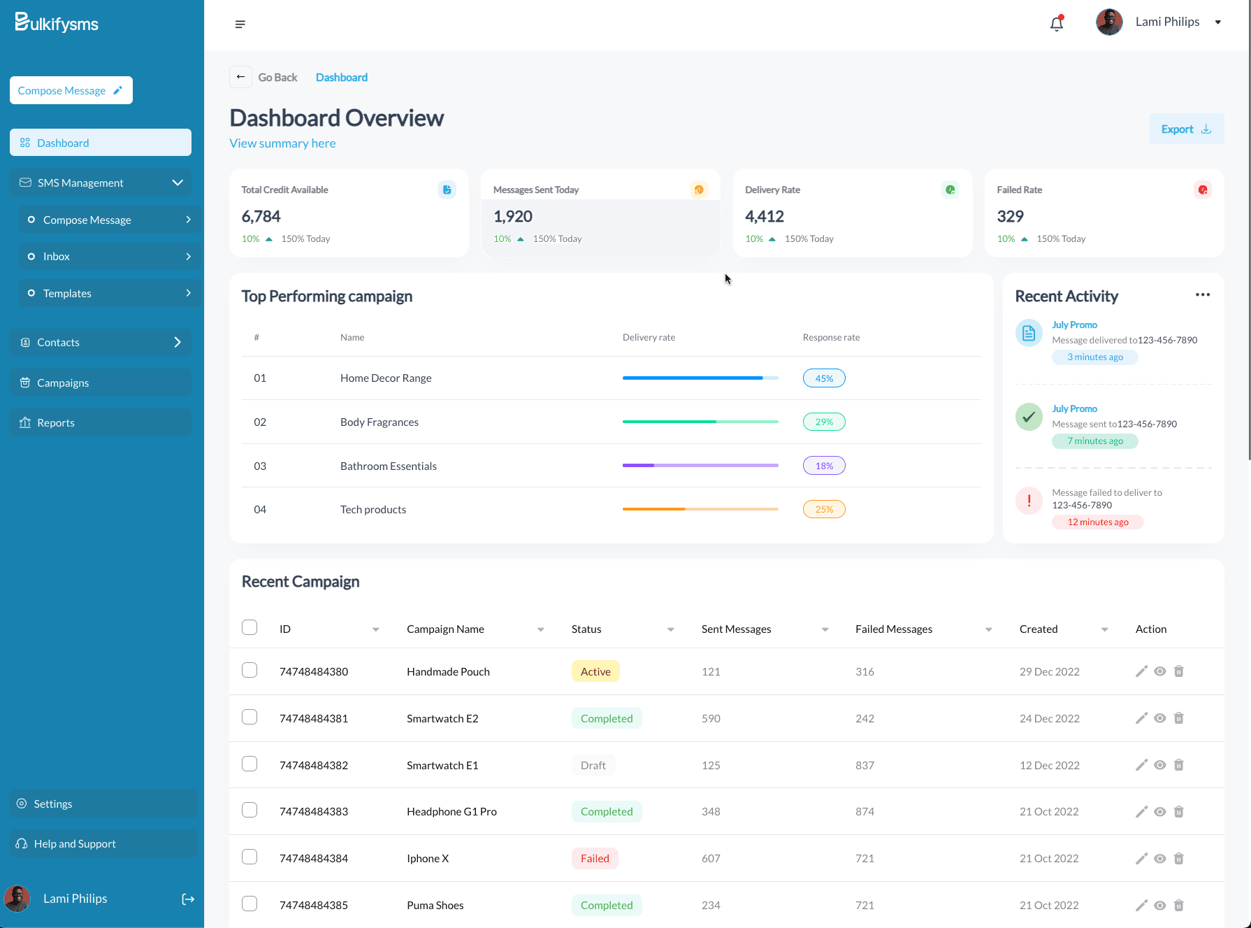Open the user dropdown arrow beside Lami Philips

[1218, 22]
